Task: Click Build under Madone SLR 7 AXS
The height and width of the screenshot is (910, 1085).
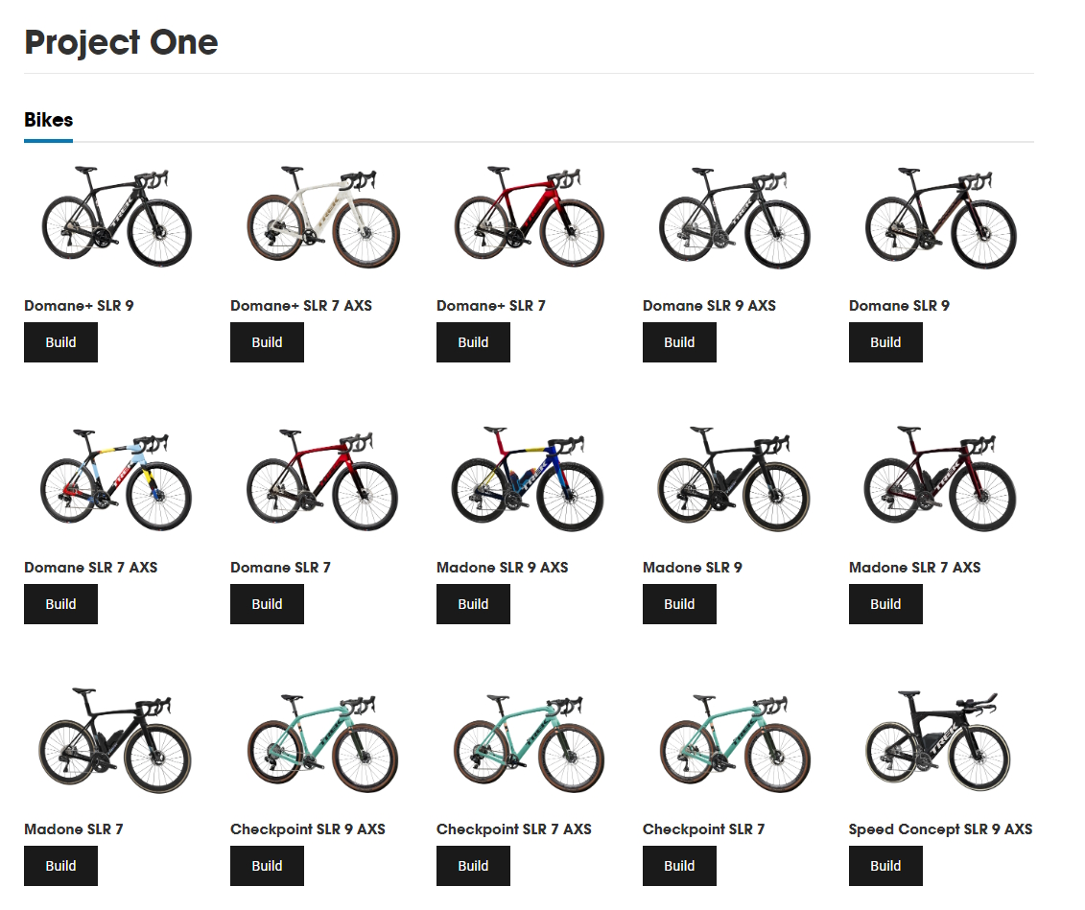Action: (x=885, y=604)
